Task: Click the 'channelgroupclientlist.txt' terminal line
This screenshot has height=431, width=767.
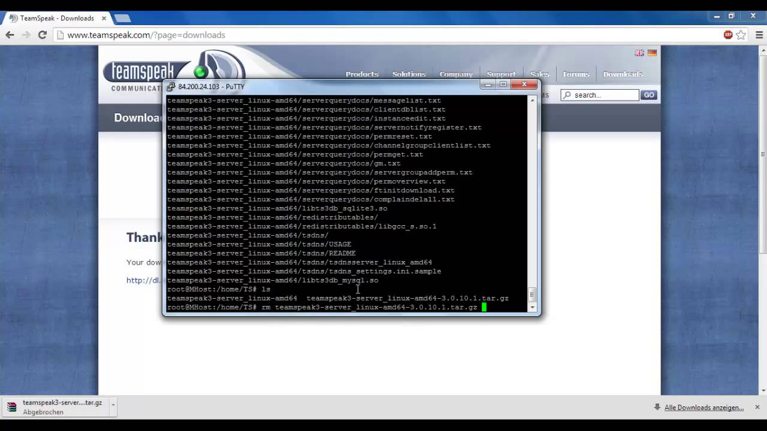Action: point(329,145)
